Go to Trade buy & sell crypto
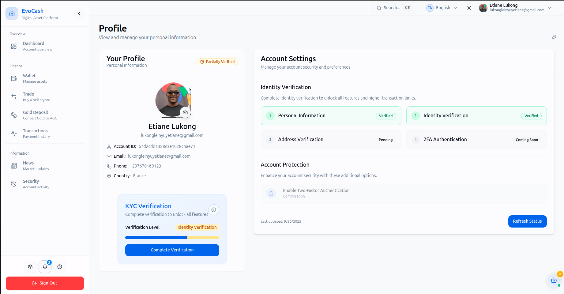Viewport: 564px width, 294px height. 45,97
